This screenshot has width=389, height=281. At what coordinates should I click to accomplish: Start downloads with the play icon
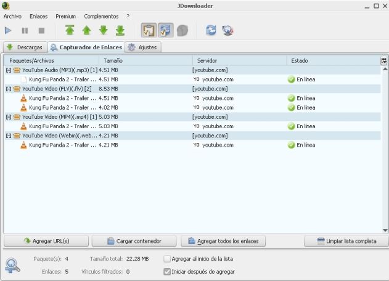pos(8,31)
